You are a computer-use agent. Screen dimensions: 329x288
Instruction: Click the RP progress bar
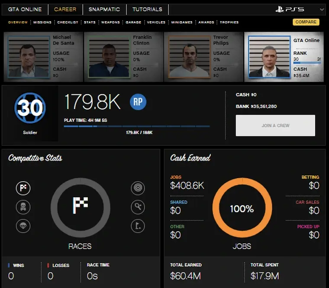point(136,127)
